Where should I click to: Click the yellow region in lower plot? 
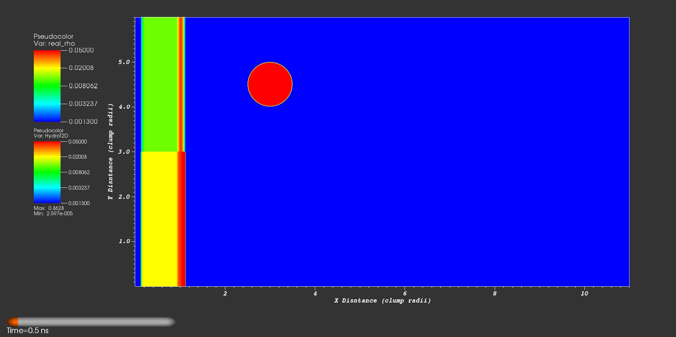(159, 219)
